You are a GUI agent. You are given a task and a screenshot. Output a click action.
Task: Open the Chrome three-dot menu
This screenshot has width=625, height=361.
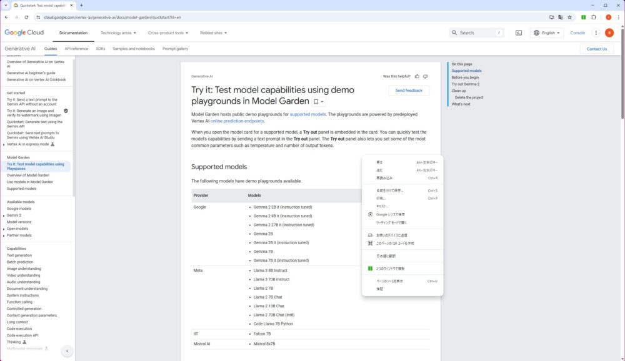(619, 17)
